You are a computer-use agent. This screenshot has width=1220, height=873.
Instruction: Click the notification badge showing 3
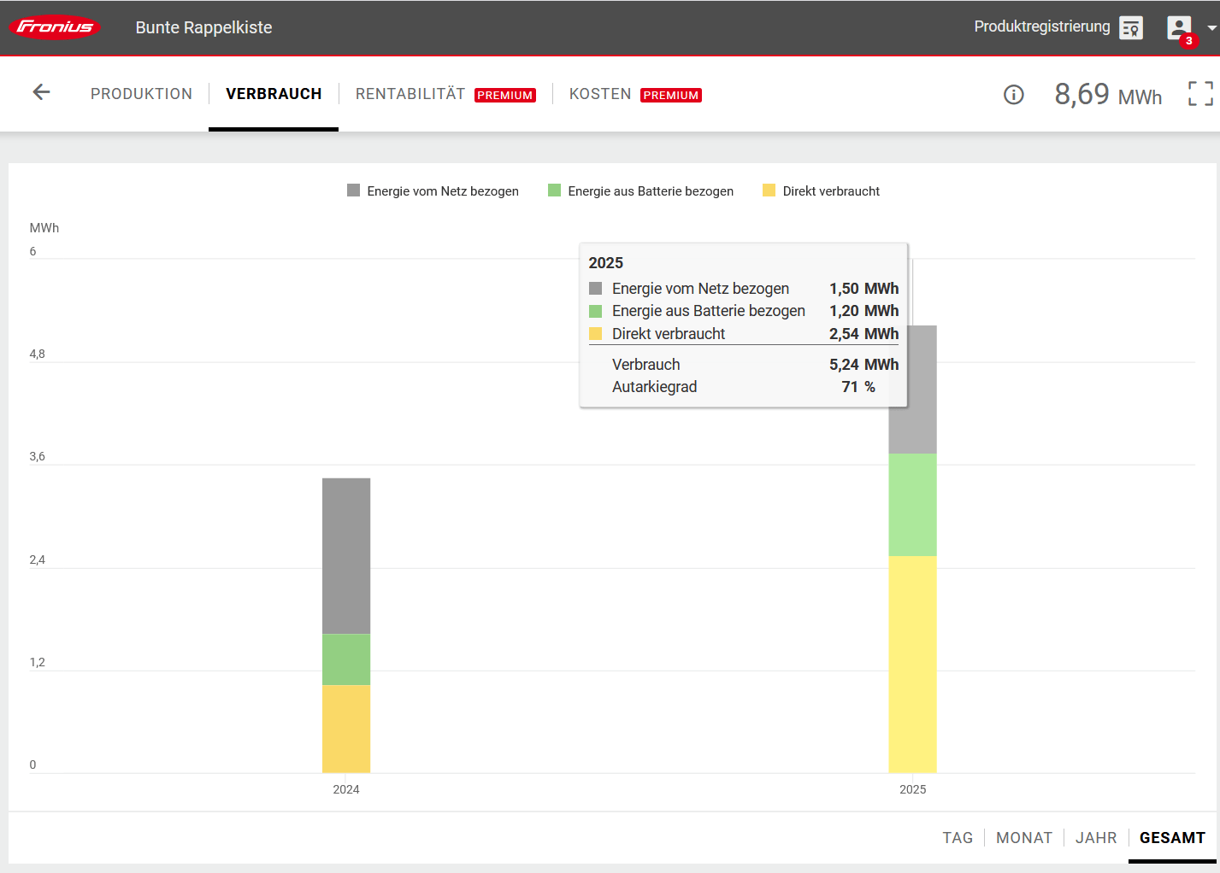pos(1188,41)
